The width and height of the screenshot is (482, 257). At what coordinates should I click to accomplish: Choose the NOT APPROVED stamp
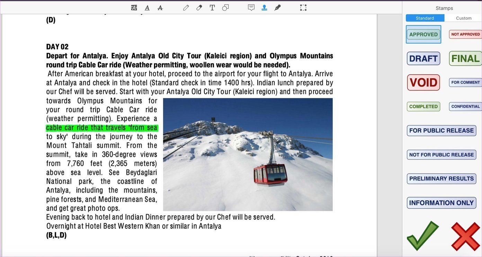click(x=465, y=34)
